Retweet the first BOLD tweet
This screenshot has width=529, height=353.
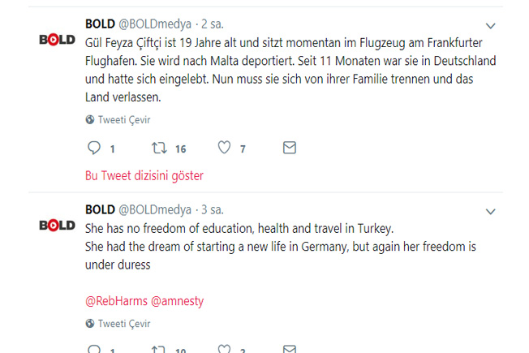pyautogui.click(x=160, y=149)
